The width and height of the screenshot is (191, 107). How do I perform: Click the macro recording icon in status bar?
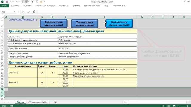coord(12,106)
